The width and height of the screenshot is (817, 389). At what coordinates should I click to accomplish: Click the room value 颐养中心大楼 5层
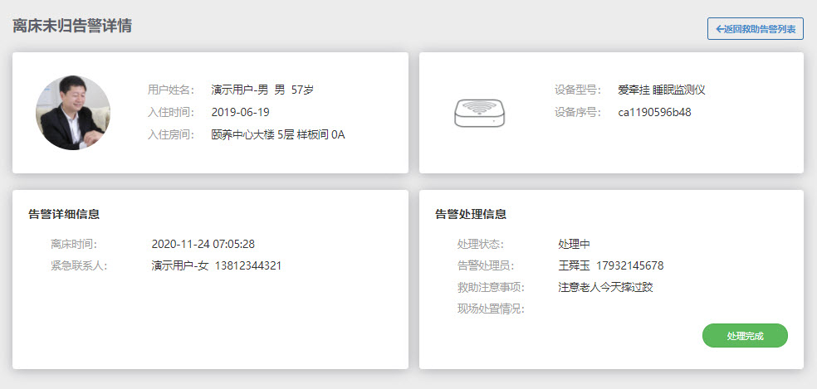tap(252, 134)
